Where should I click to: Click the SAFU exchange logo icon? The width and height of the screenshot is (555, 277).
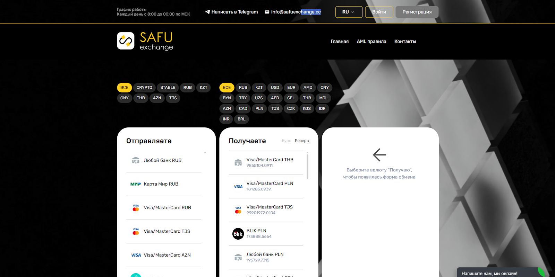[126, 41]
